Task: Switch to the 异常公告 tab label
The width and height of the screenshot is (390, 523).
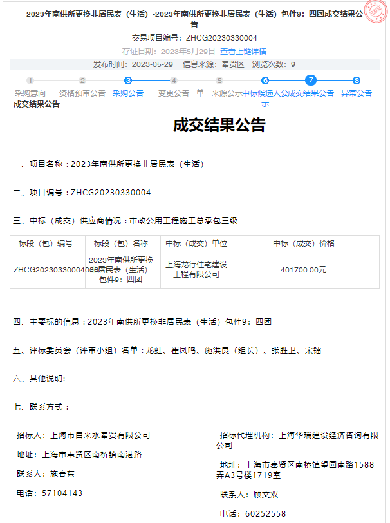Action: [357, 93]
